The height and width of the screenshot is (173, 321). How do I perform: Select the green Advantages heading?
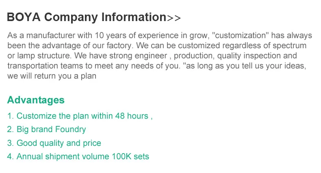click(36, 100)
